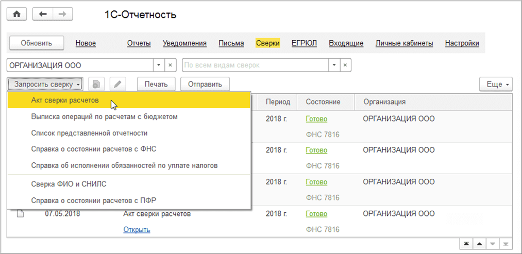Screen dimensions: 522x254
Task: Move down one row arrow icon
Action: 493,244
